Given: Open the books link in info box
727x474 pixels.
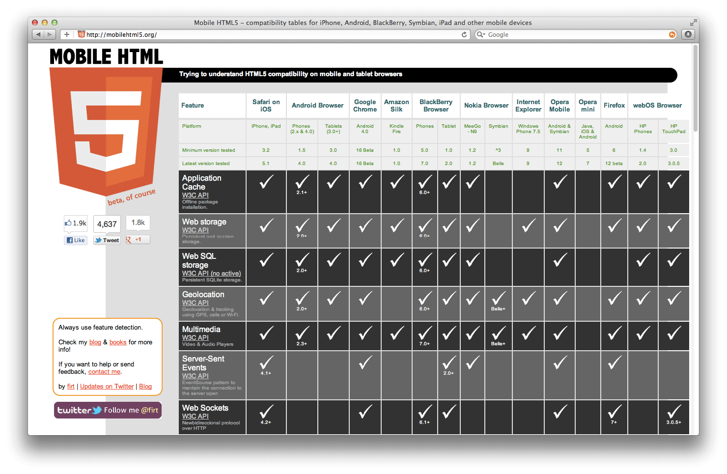Looking at the screenshot, I should (118, 342).
